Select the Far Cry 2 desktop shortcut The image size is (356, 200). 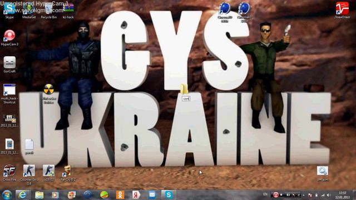pos(68,173)
